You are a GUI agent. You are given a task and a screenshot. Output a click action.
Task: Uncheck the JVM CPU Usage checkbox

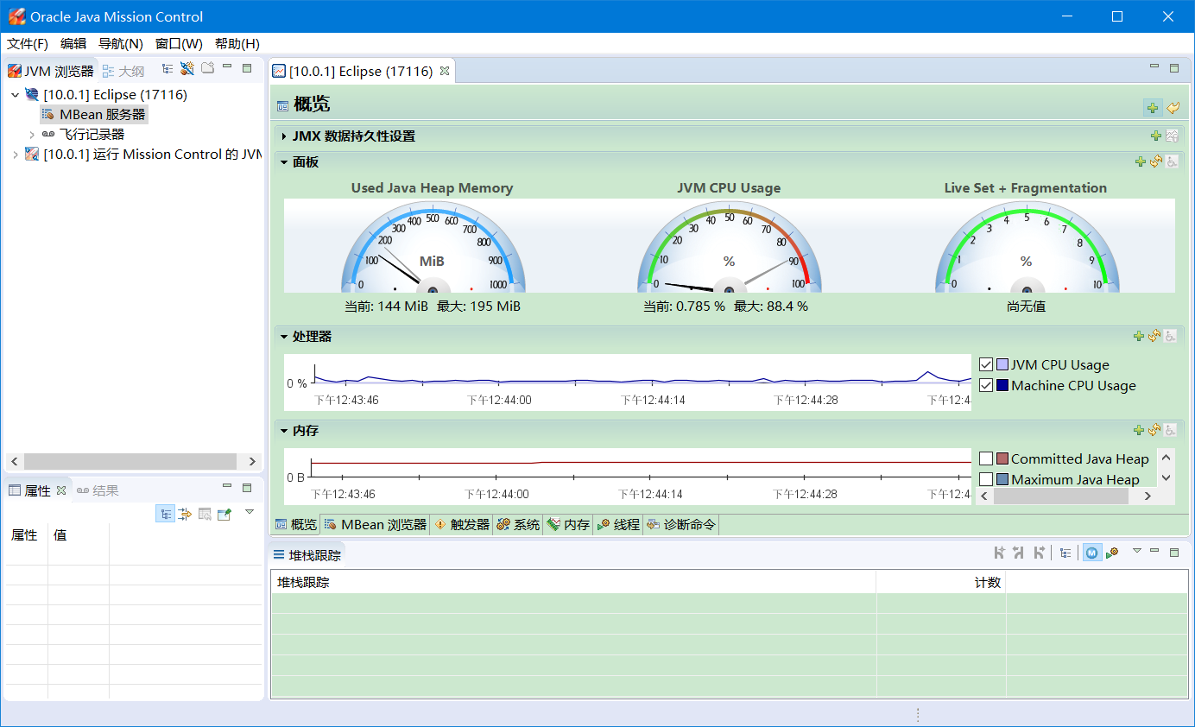pyautogui.click(x=986, y=364)
